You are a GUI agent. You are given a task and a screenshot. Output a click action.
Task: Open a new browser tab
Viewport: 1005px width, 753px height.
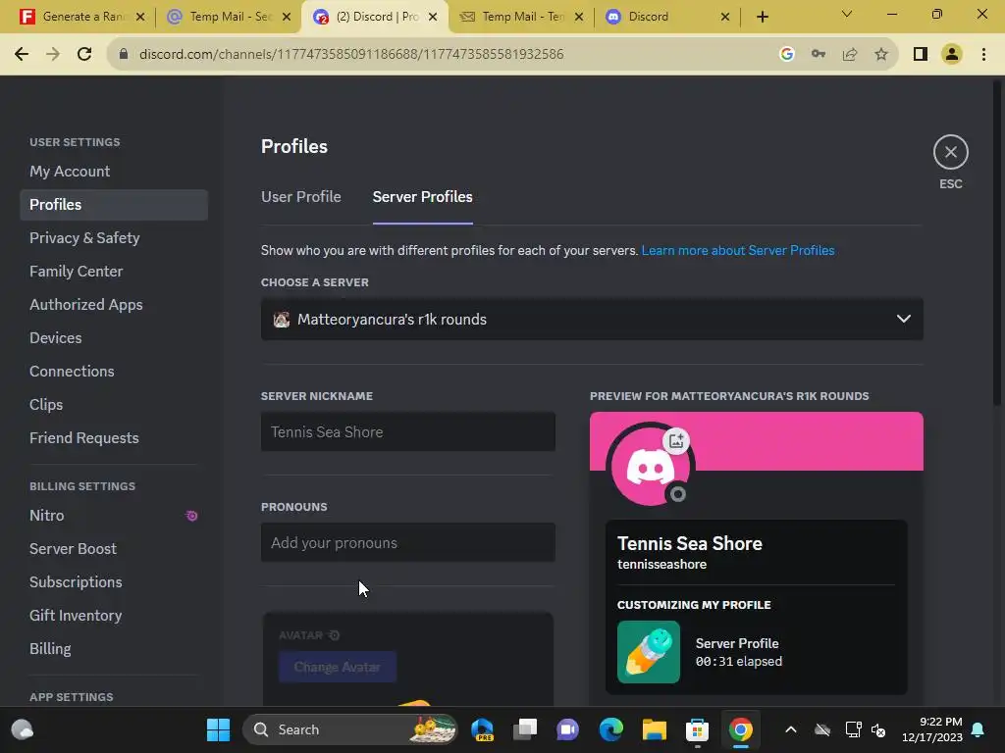762,17
